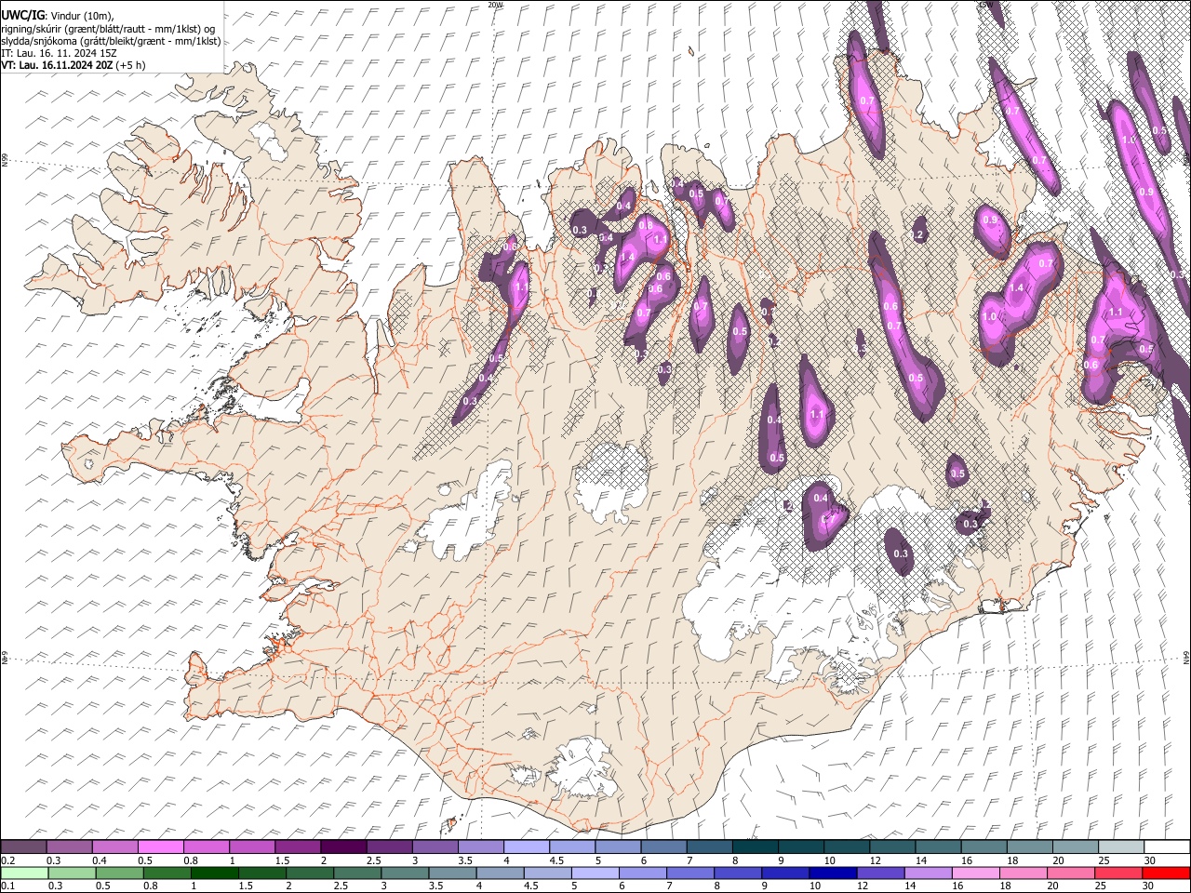Screen dimensions: 1191x893
Task: Click the 'slydda/snjókoma (grátt/bleikt/grænt' legend line
Action: tap(111, 41)
